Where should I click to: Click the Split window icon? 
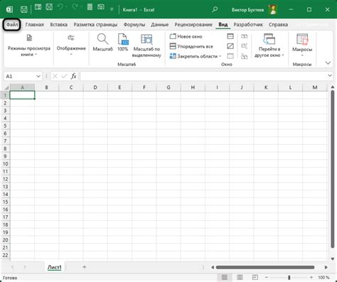click(230, 36)
